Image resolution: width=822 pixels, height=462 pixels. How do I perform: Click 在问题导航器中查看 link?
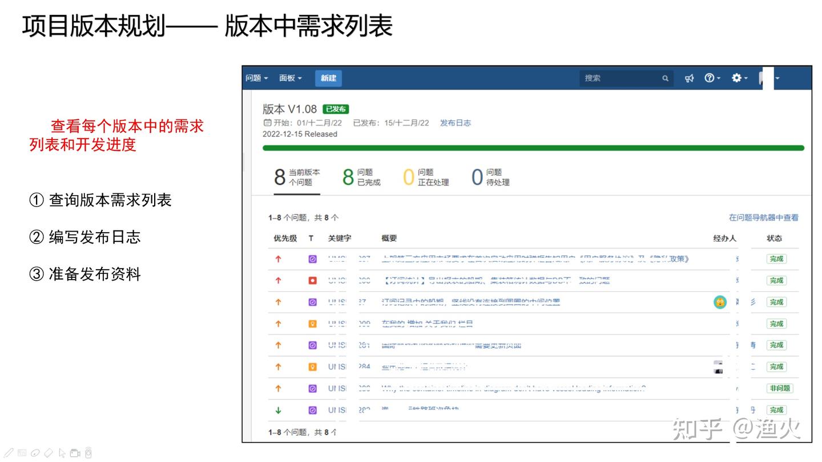coord(763,217)
